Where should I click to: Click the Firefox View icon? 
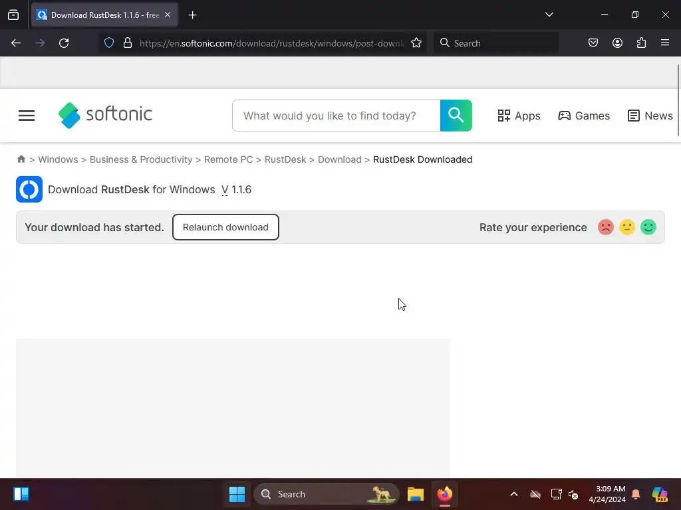(x=13, y=15)
